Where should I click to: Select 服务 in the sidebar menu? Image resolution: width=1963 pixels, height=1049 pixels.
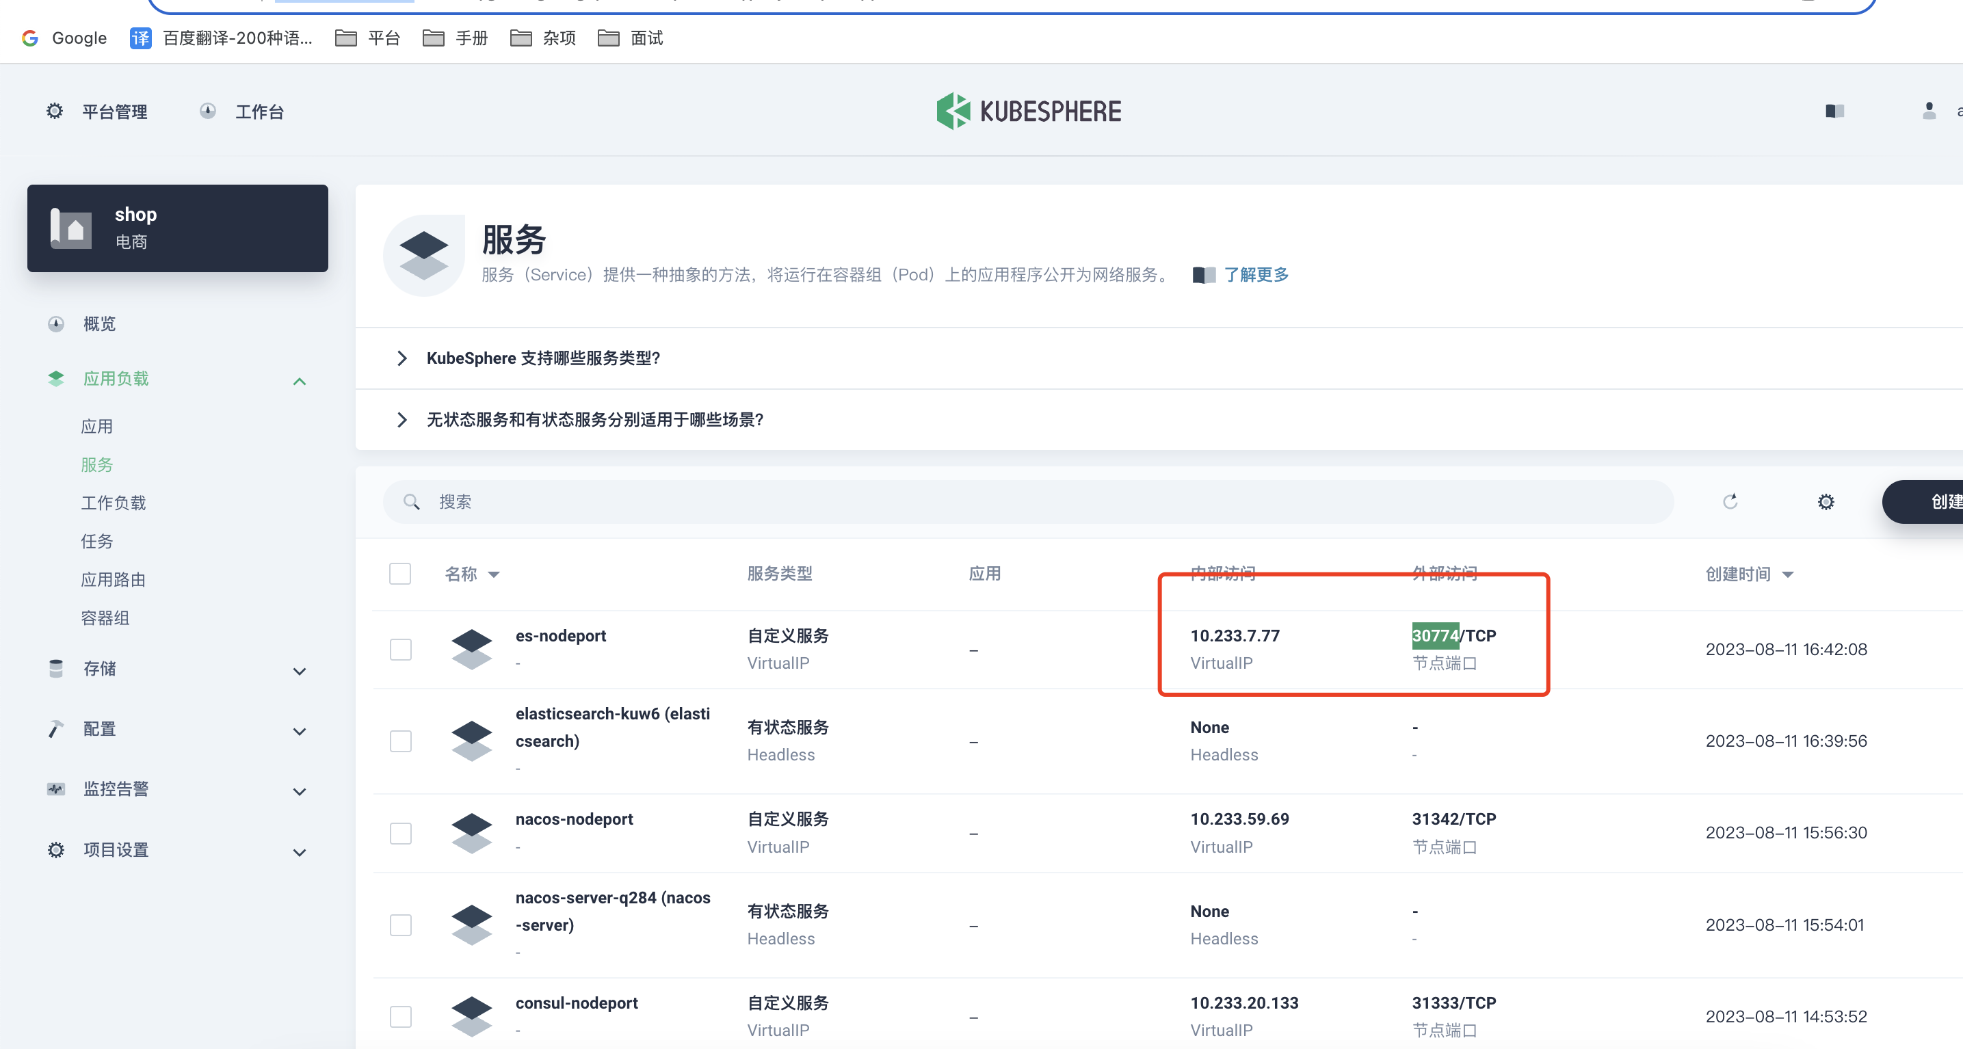(96, 465)
